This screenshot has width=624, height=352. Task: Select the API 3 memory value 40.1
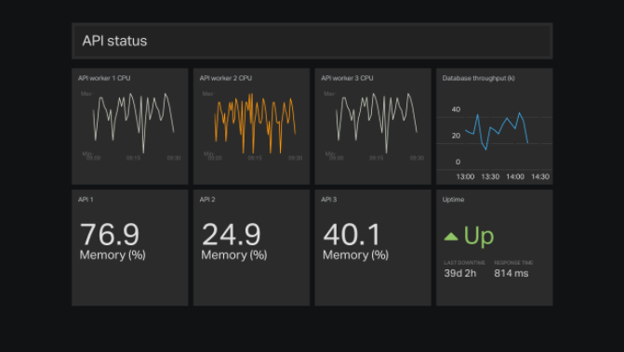coord(352,234)
